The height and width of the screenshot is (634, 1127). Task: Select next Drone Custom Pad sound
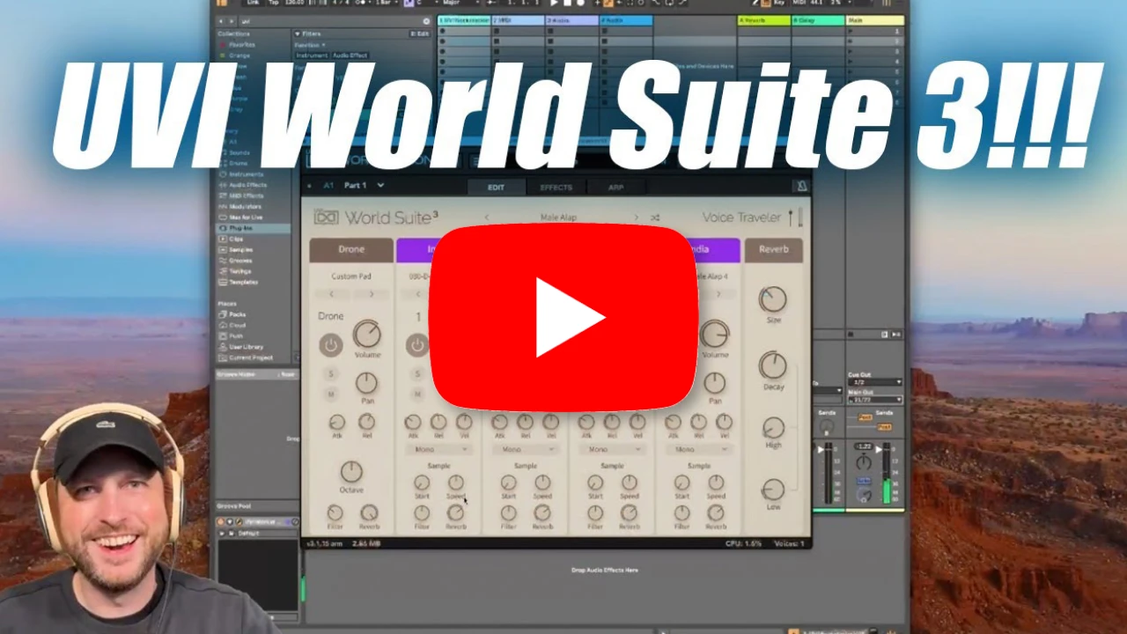click(x=372, y=294)
